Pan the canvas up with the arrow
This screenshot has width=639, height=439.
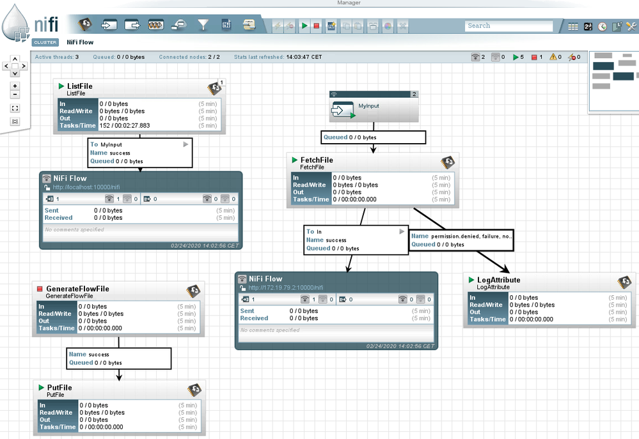coord(15,59)
